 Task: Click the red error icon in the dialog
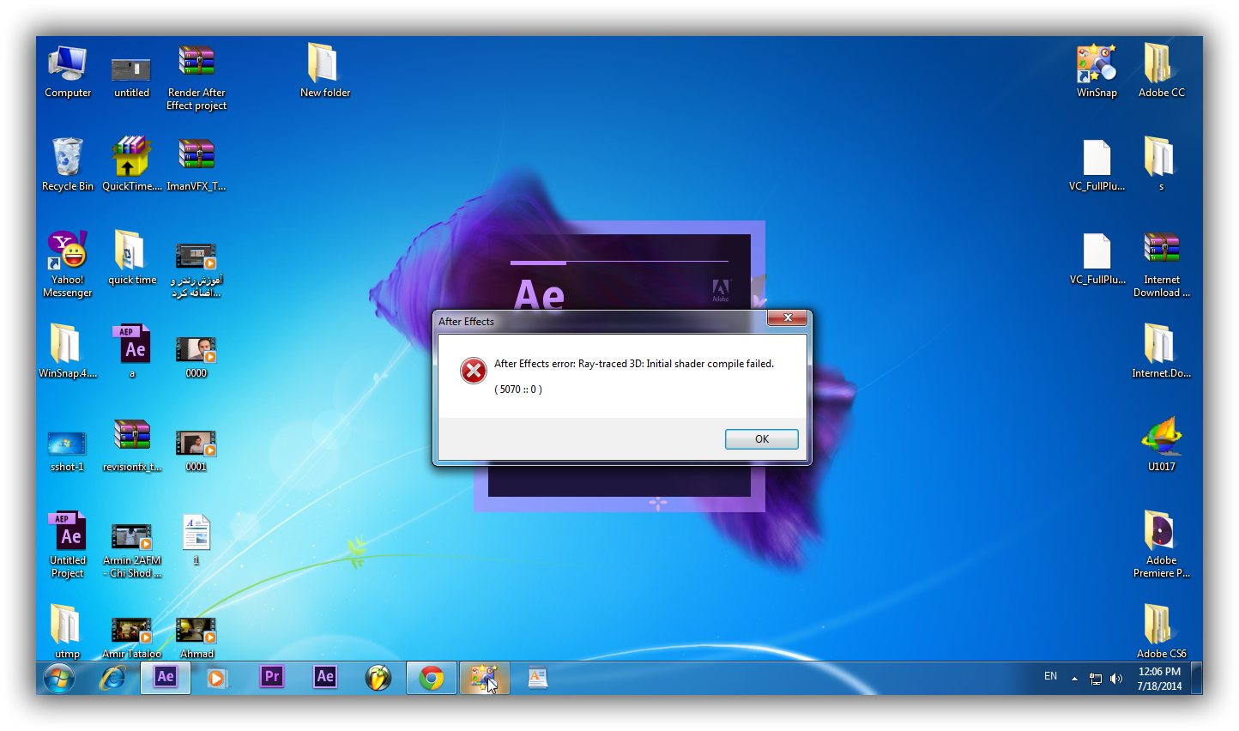coord(473,371)
